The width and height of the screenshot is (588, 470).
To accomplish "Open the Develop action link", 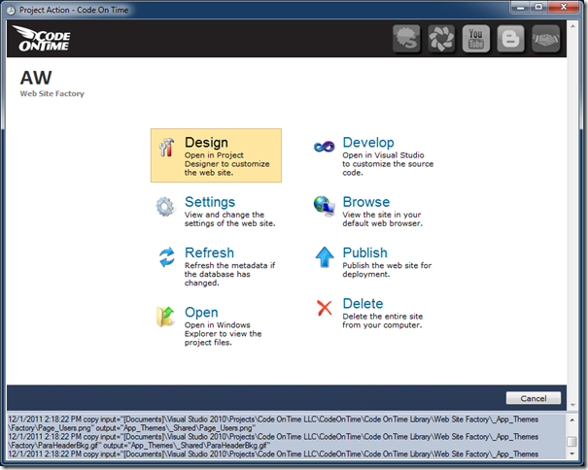I will pyautogui.click(x=368, y=143).
